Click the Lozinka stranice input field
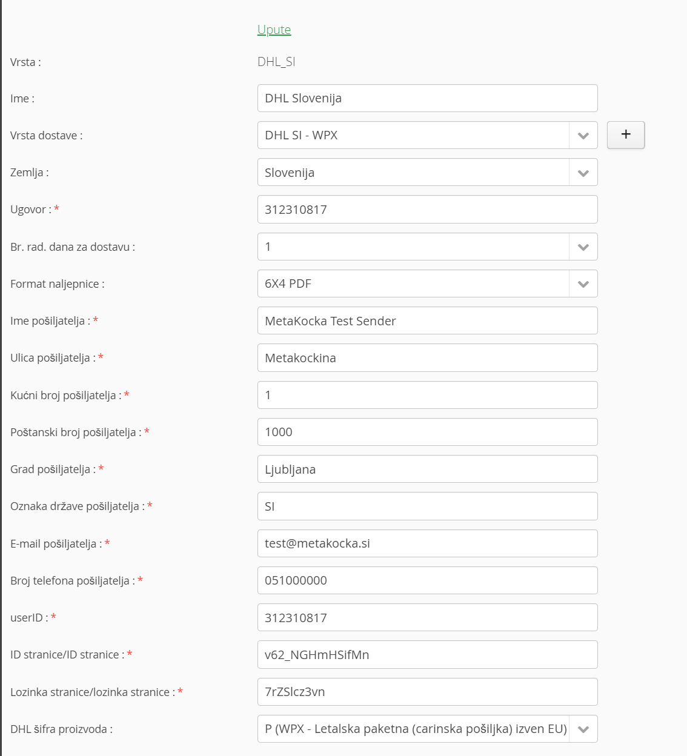The height and width of the screenshot is (756, 687). tap(427, 692)
